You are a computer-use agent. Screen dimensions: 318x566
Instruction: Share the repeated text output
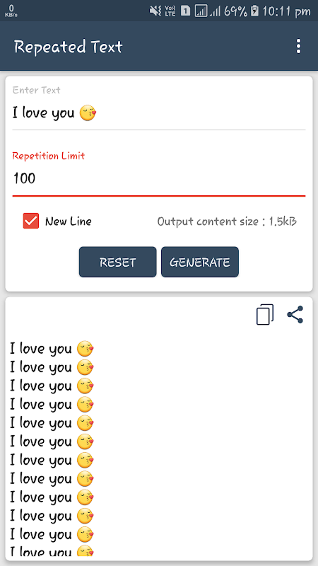click(295, 314)
